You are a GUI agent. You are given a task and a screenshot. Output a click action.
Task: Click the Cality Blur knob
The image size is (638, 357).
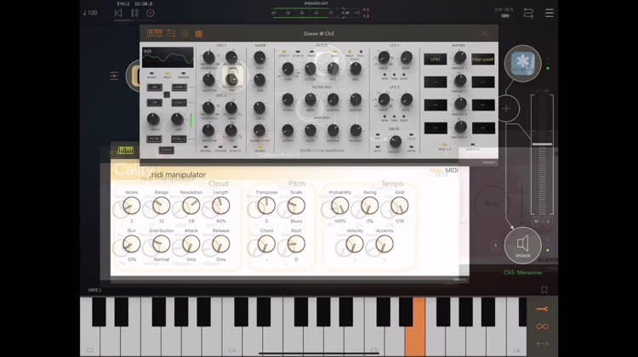pos(131,244)
